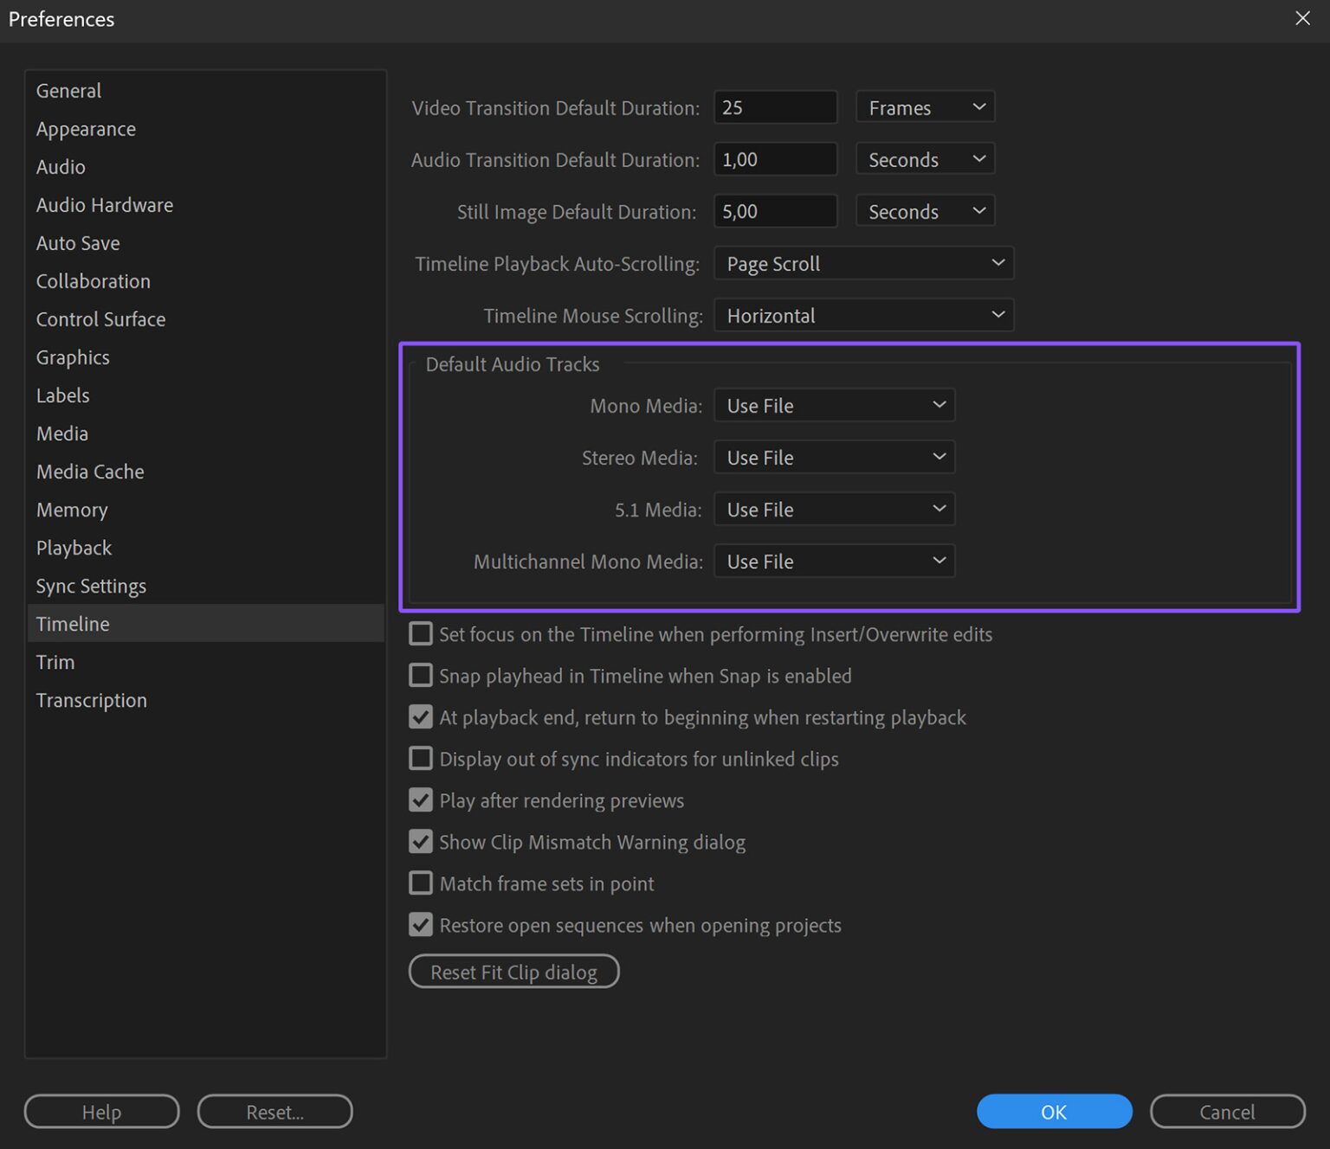This screenshot has width=1330, height=1149.
Task: Enable focus on Timeline during Insert/Overwrite edits
Action: (x=420, y=633)
